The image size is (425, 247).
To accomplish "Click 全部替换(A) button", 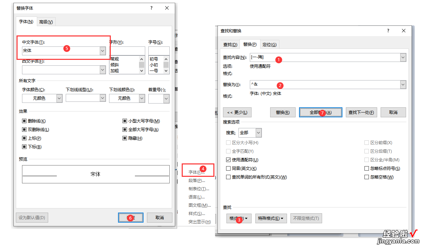I will pyautogui.click(x=321, y=112).
